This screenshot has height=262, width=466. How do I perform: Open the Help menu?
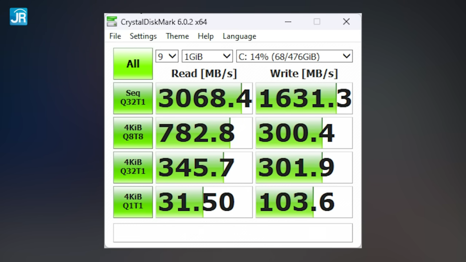(206, 36)
